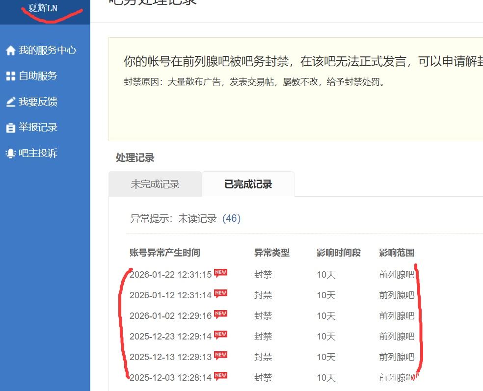Click the home icon beside 我的服务中心

[10, 51]
